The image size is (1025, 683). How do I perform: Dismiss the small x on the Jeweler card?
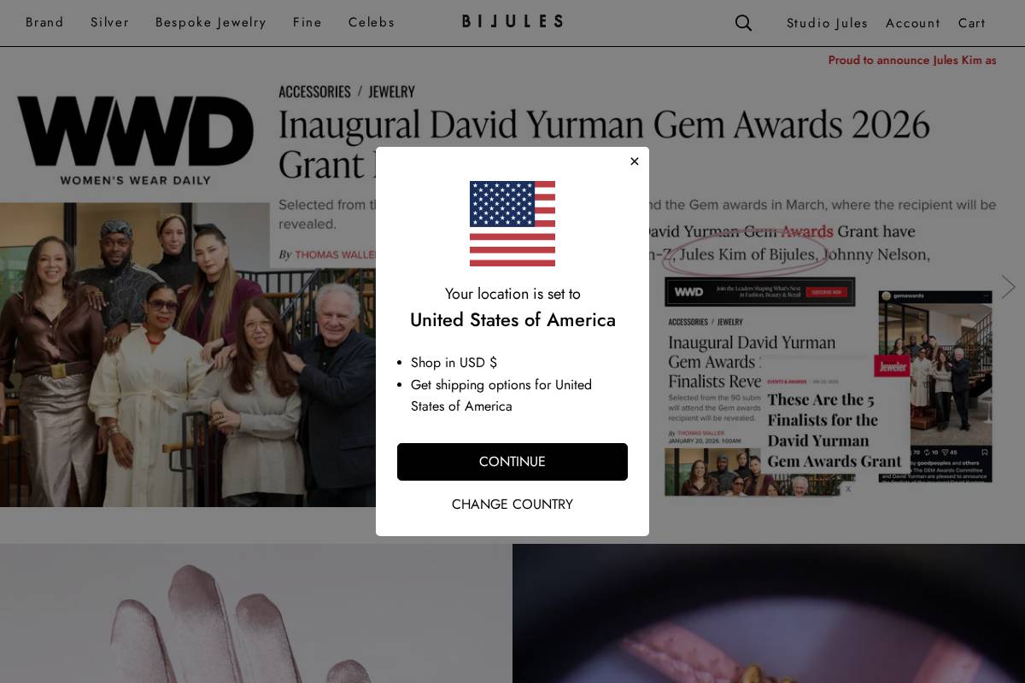click(848, 489)
